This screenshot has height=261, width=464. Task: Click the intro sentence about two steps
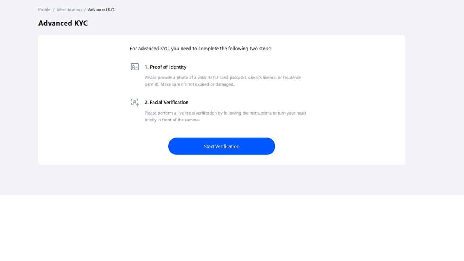tap(200, 49)
